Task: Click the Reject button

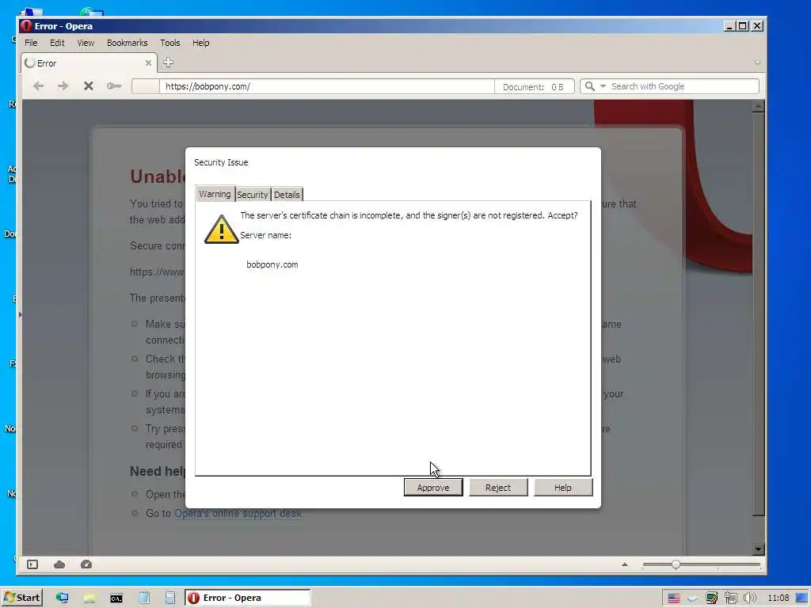Action: [x=498, y=488]
